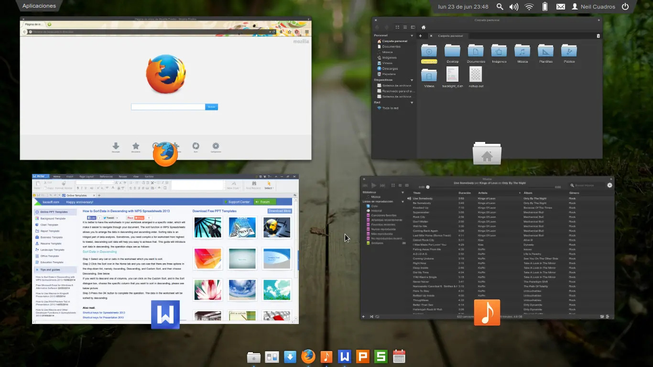Click the Download More button

280,211
